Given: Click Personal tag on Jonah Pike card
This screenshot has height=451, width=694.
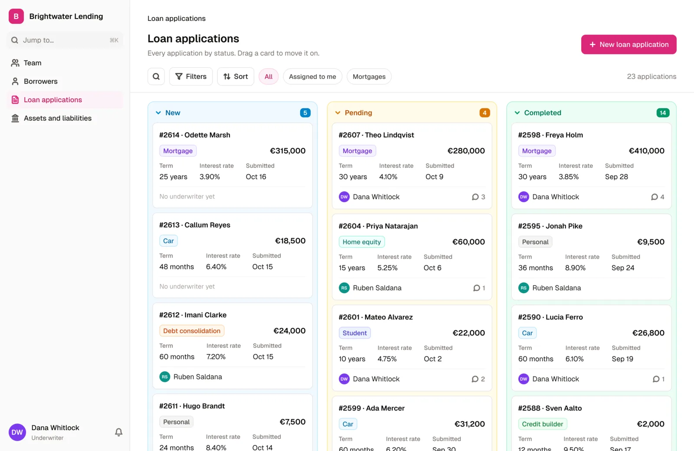Looking at the screenshot, I should pos(535,242).
